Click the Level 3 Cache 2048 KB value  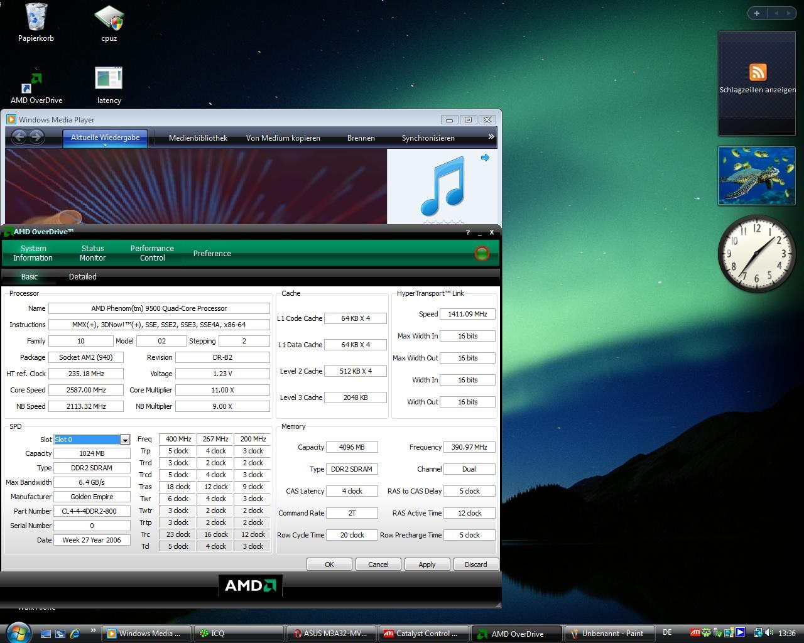tap(356, 397)
